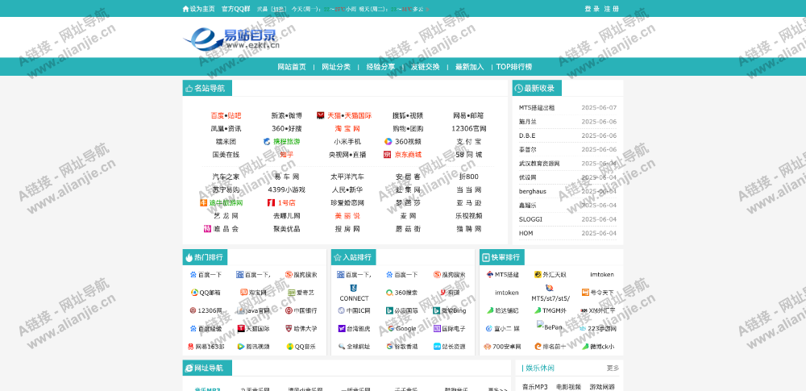This screenshot has width=806, height=391.
Task: Click the pink icon beside 唯品会
Action: (207, 228)
